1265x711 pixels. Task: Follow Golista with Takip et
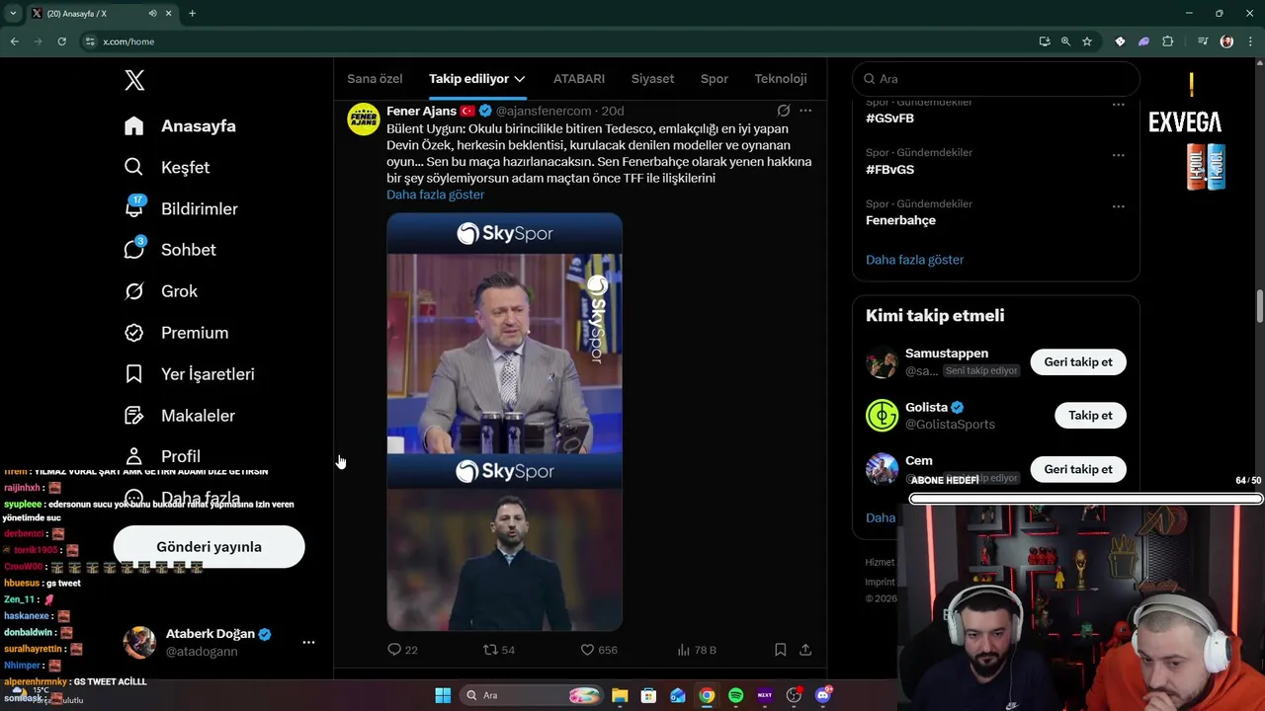click(x=1090, y=416)
